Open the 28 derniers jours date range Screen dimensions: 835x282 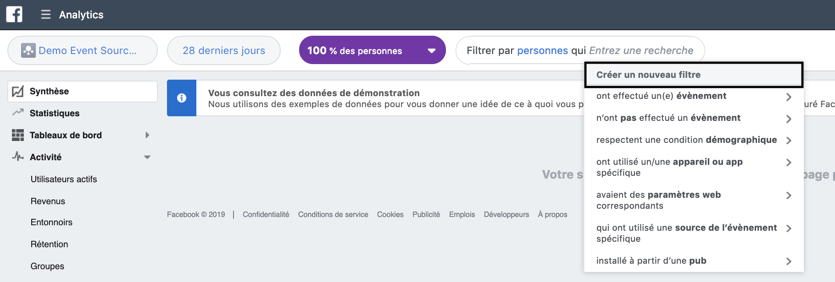point(224,50)
